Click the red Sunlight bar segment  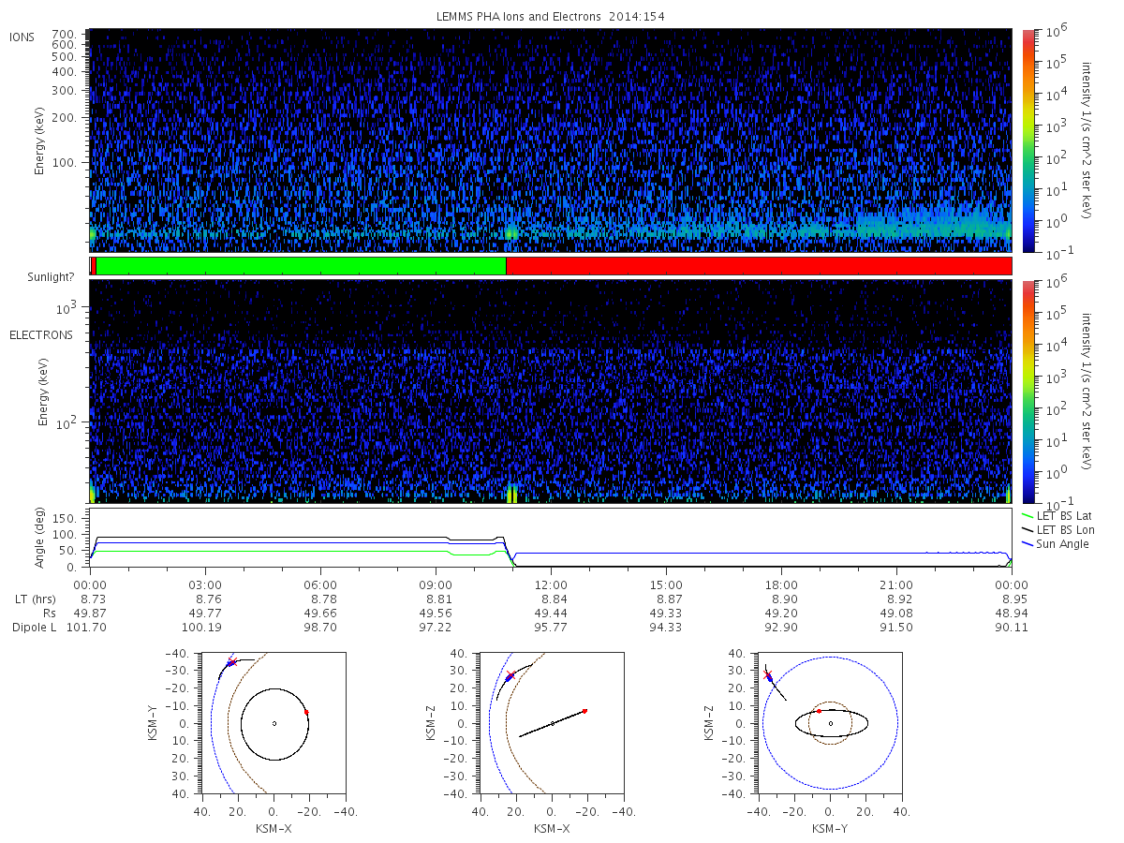759,266
